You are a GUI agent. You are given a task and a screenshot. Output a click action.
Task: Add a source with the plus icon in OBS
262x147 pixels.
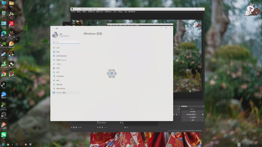pyautogui.click(x=98, y=127)
